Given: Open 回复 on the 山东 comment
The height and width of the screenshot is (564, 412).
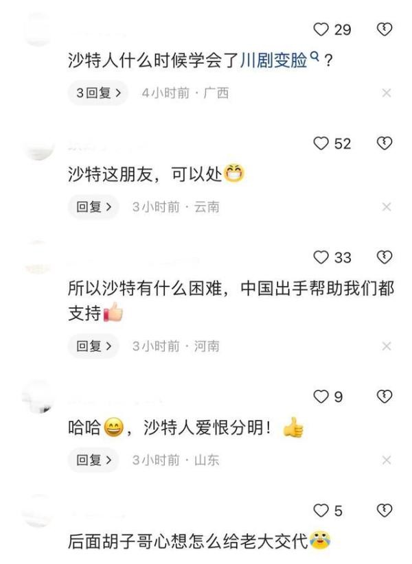Looking at the screenshot, I should point(93,460).
